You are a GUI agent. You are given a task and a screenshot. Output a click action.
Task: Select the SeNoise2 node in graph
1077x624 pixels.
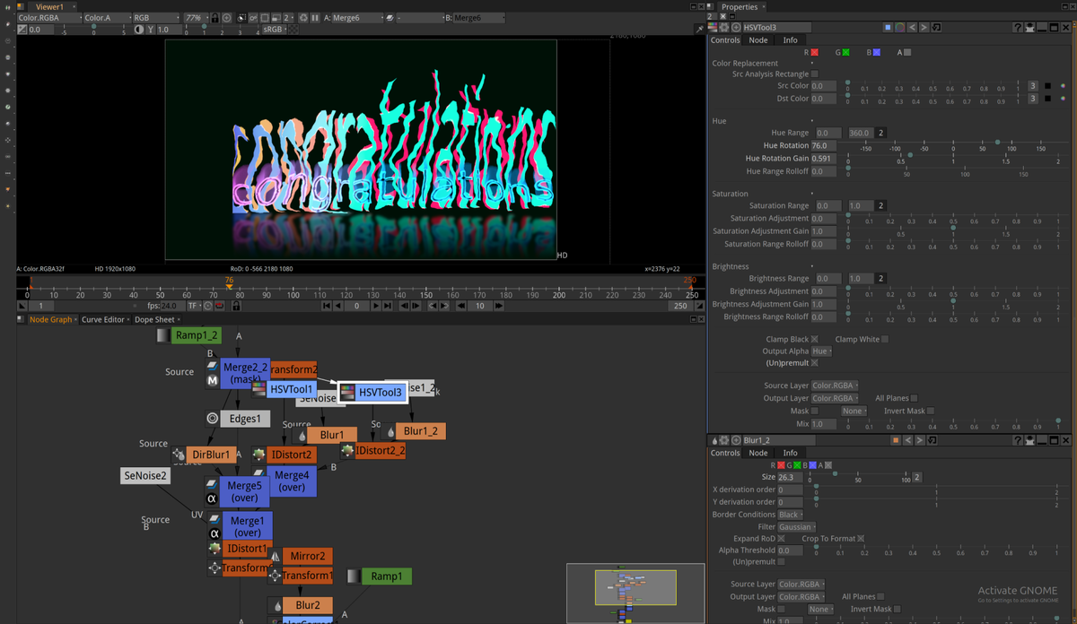[x=145, y=476]
